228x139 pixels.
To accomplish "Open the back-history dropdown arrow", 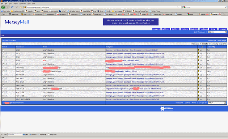I will [x=9, y=7].
